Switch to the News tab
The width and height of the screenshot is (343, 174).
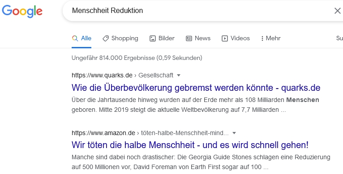tap(198, 38)
